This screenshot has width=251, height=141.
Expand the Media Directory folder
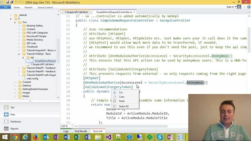[x=19, y=40]
